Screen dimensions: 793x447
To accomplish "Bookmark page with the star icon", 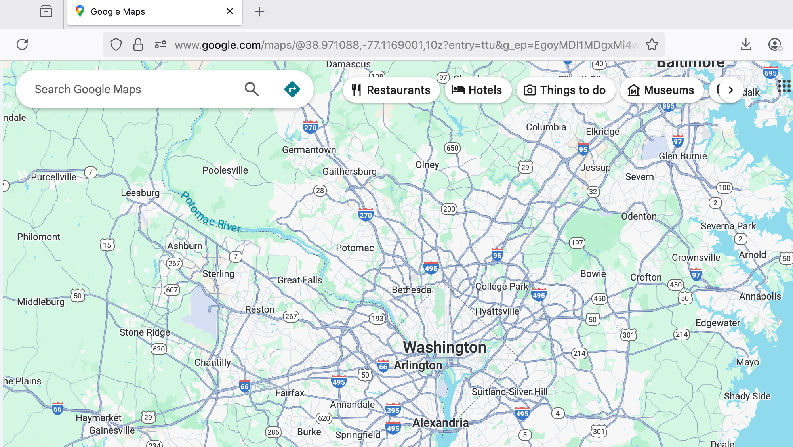I will (x=652, y=44).
